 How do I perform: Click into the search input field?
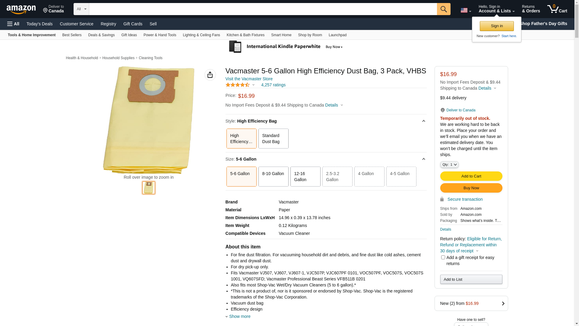(x=263, y=9)
